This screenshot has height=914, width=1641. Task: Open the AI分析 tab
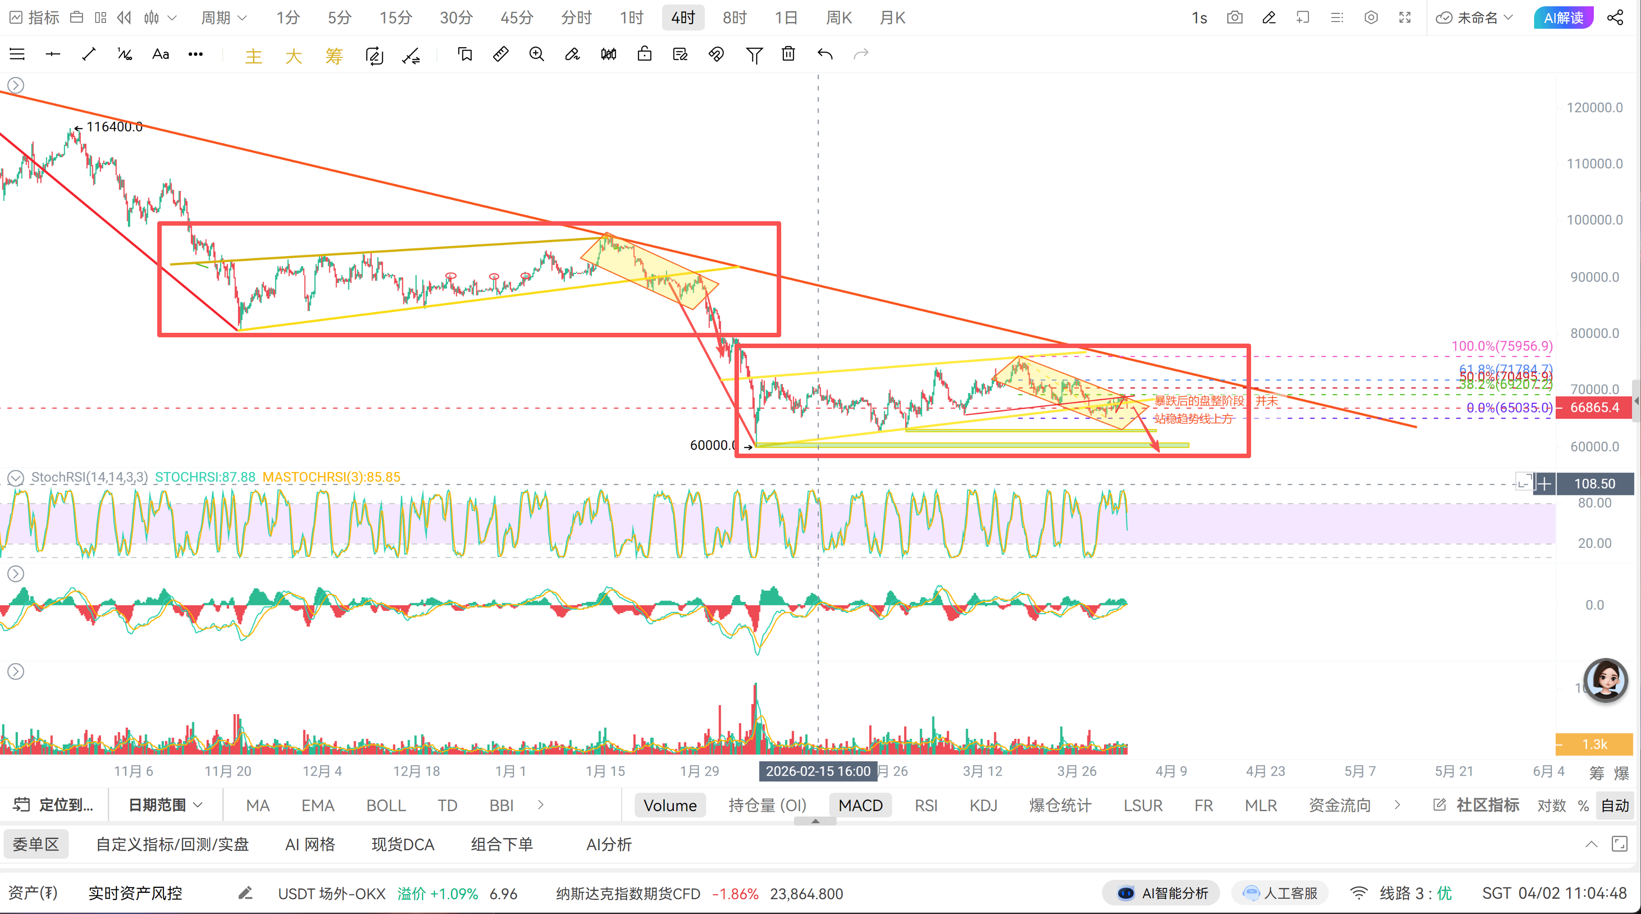click(x=608, y=844)
